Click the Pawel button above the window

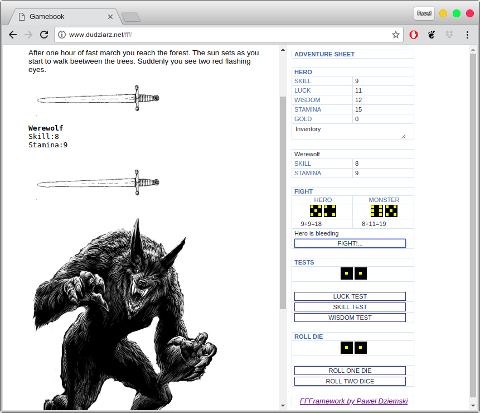(x=424, y=13)
